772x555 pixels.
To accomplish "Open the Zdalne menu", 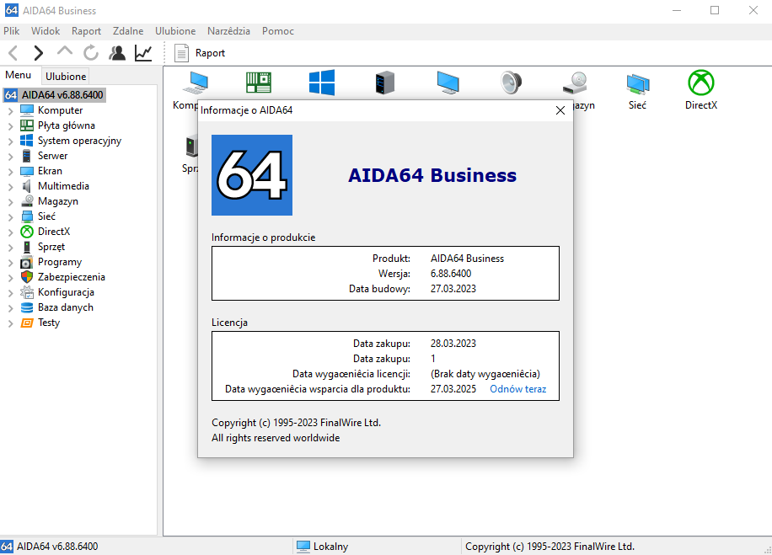I will (128, 31).
